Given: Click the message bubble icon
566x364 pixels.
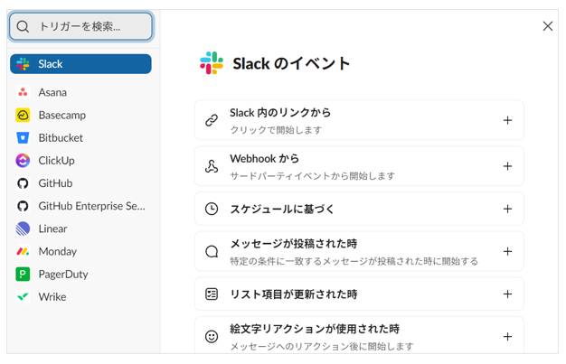Looking at the screenshot, I should 212,251.
